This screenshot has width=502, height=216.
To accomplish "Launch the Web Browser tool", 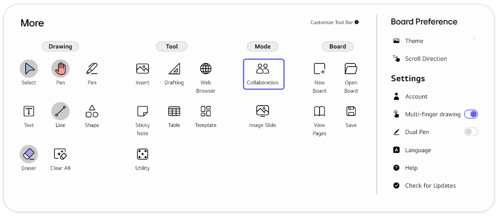I will click(x=206, y=69).
